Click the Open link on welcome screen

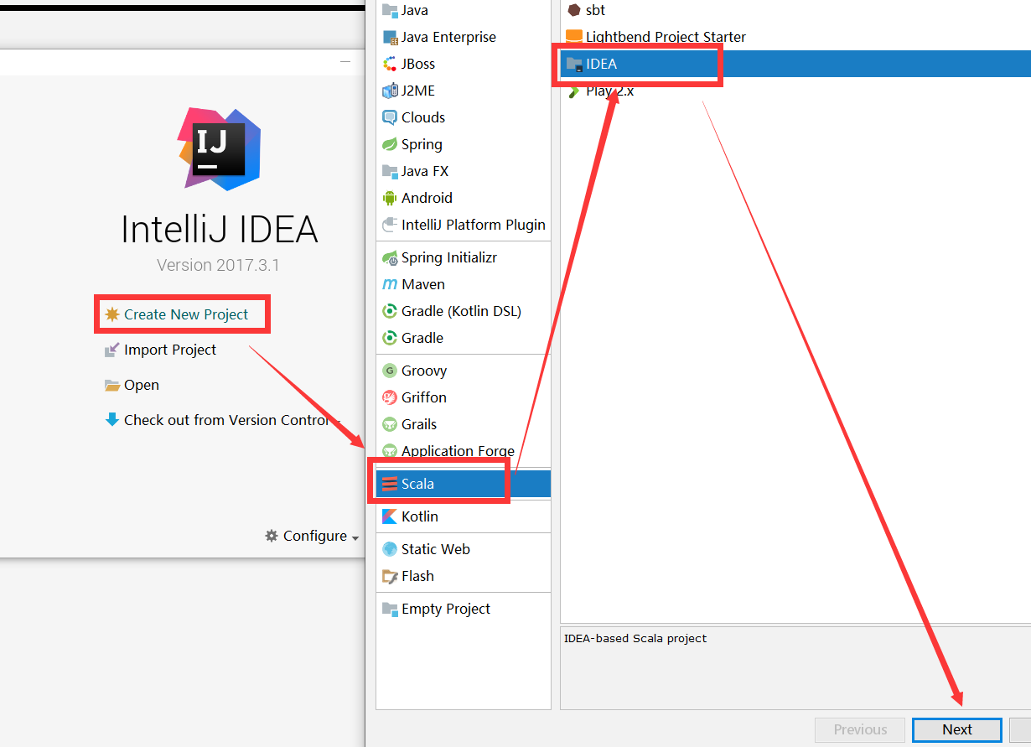pos(132,385)
